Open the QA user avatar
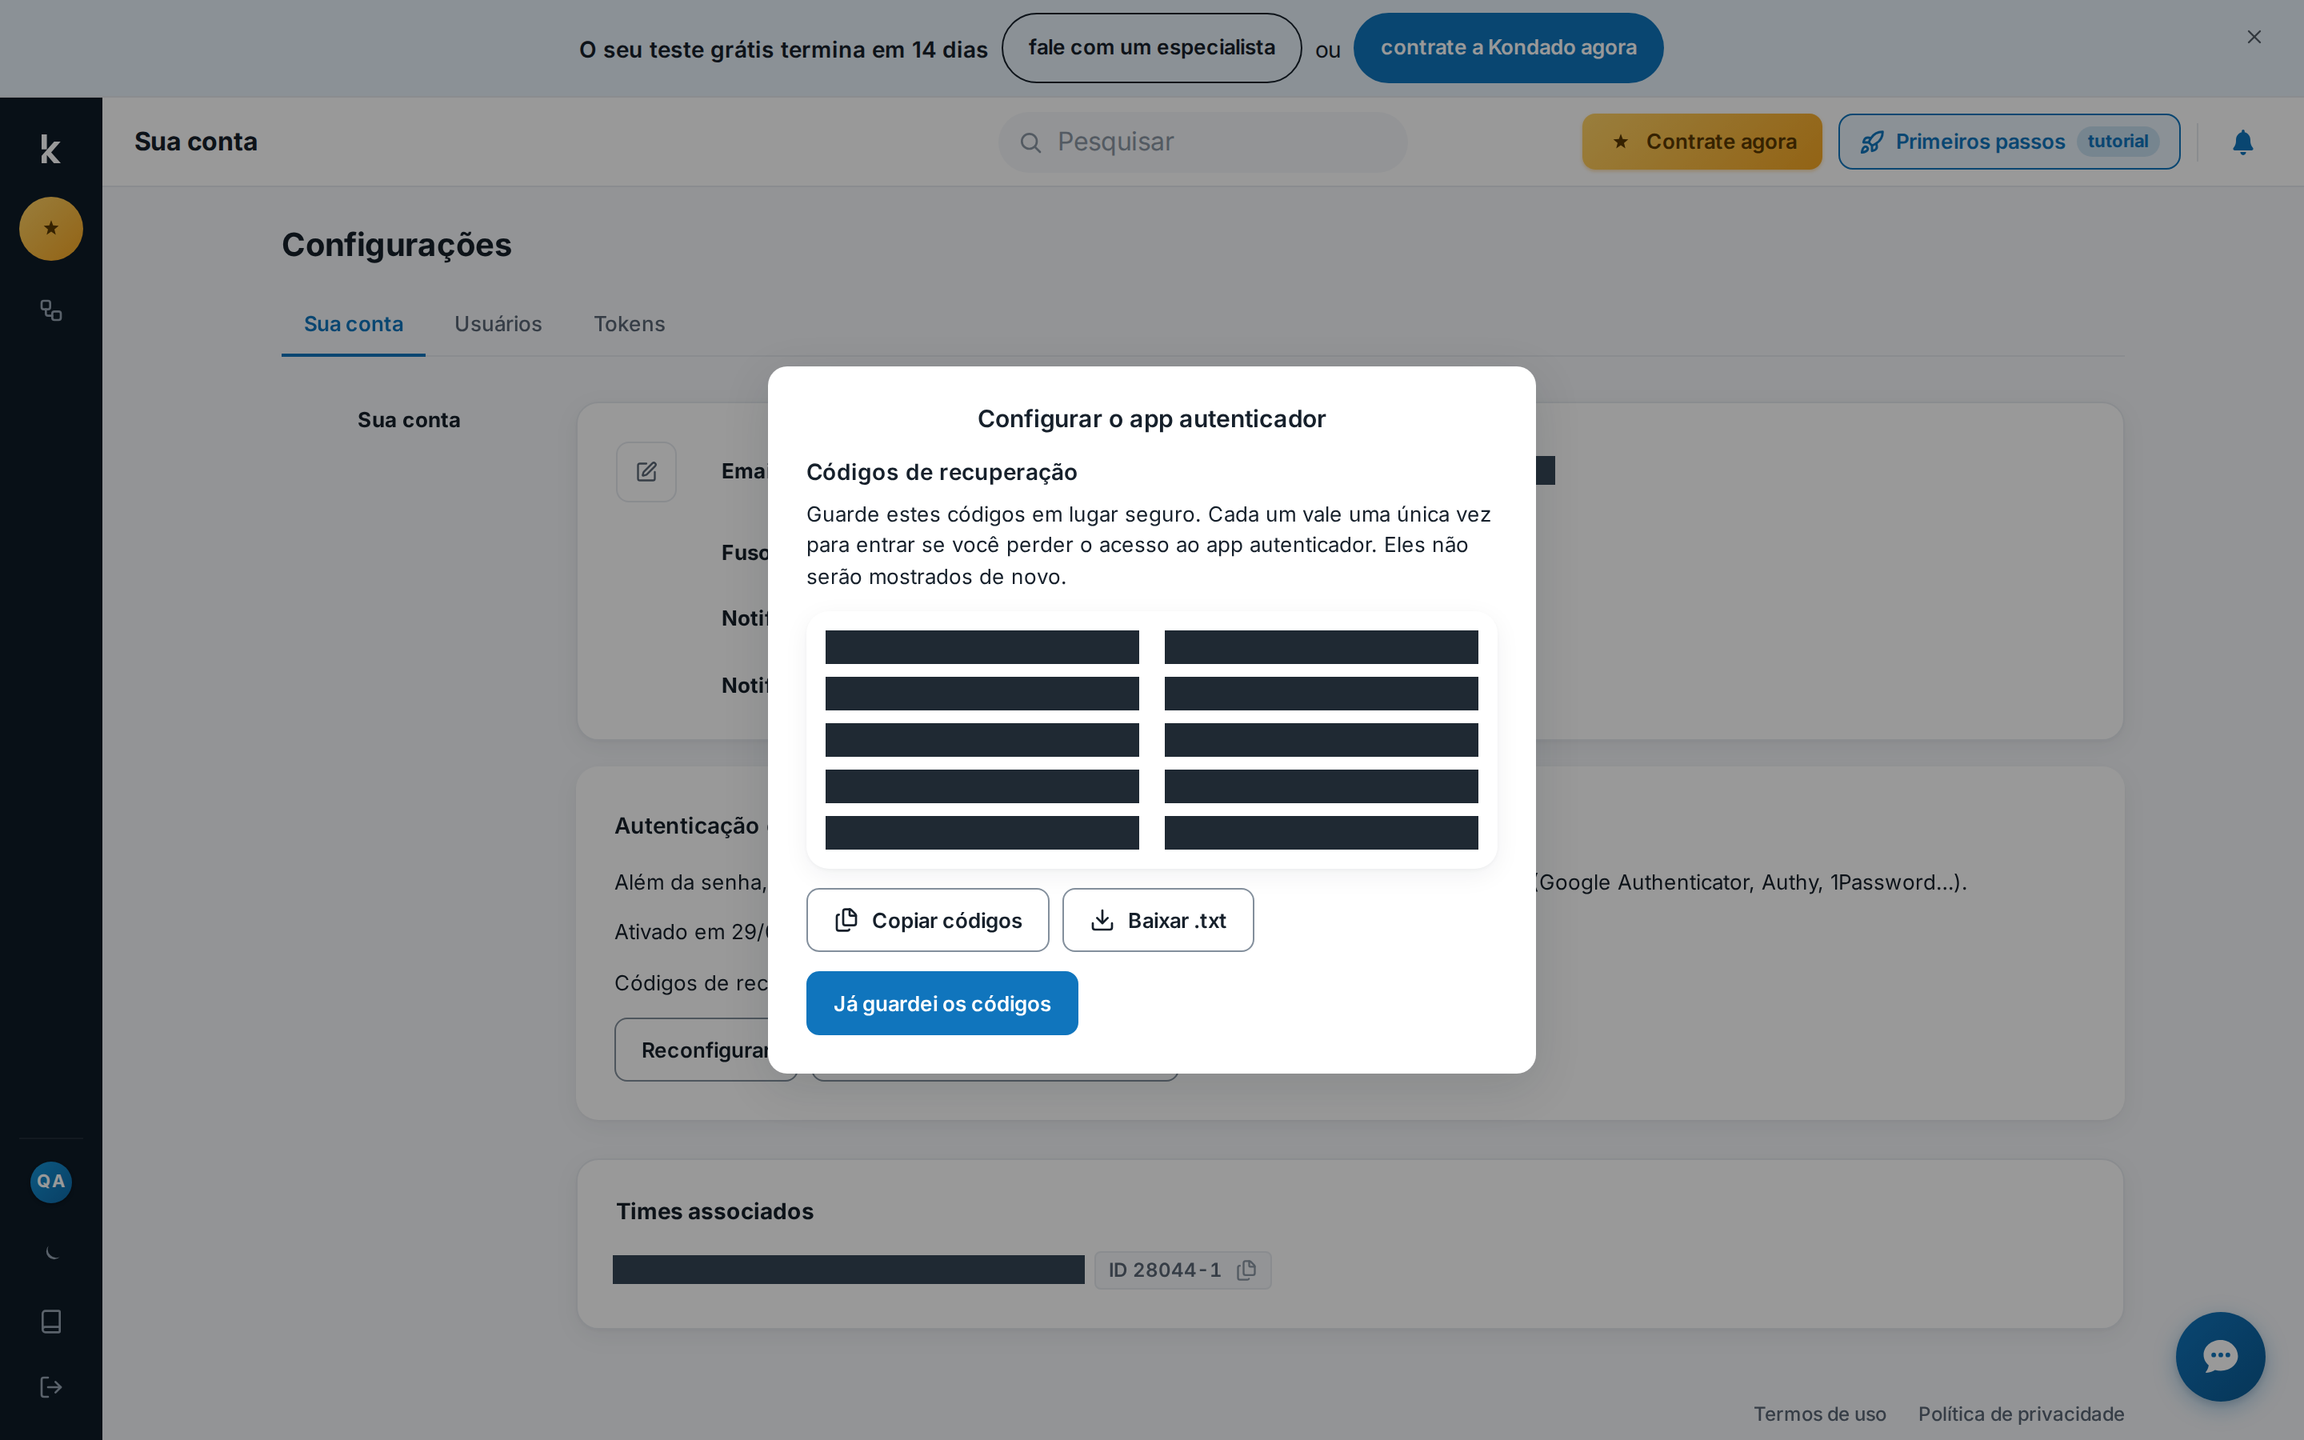The image size is (2304, 1440). point(50,1181)
